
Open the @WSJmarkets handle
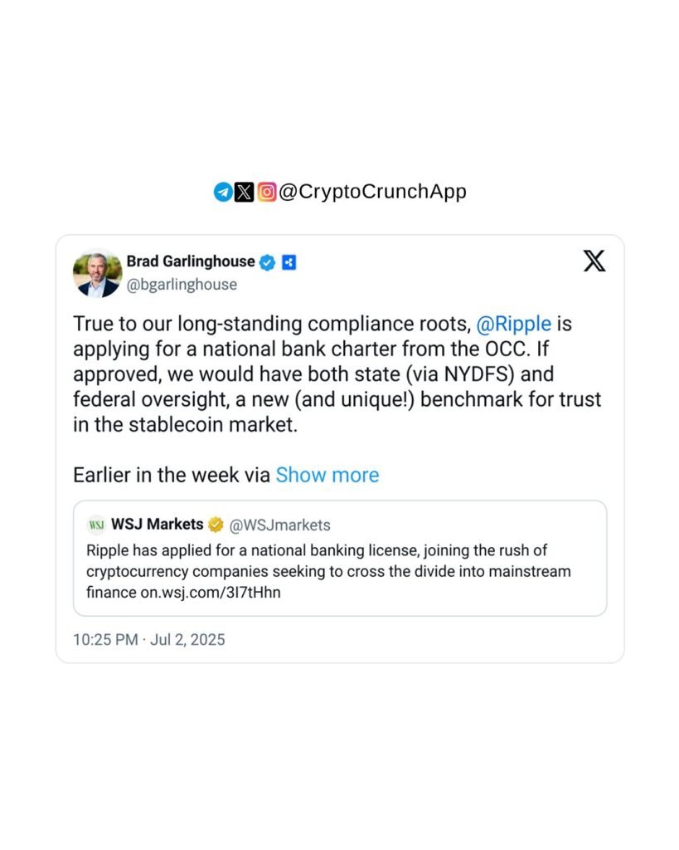[x=279, y=525]
